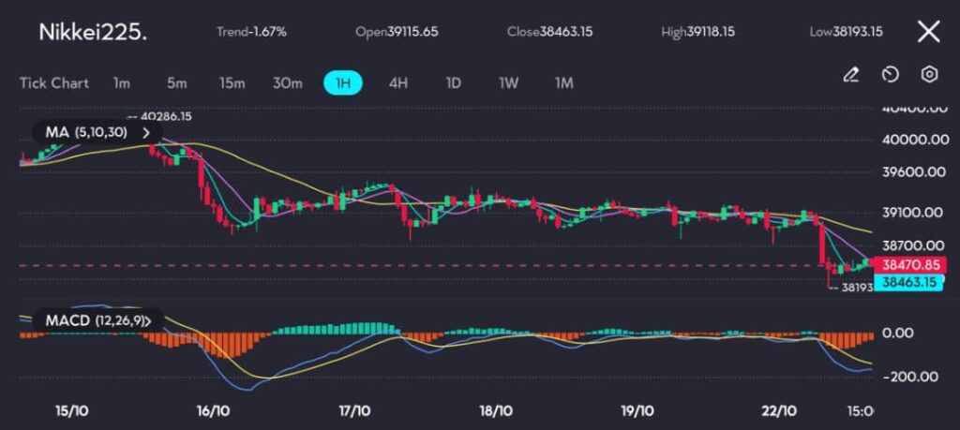Expand the MA (5,10,30) indicator chevron

[145, 133]
